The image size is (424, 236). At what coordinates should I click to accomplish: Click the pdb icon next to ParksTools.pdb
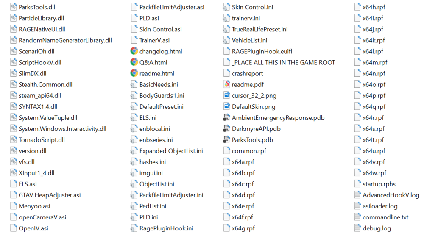click(226, 140)
